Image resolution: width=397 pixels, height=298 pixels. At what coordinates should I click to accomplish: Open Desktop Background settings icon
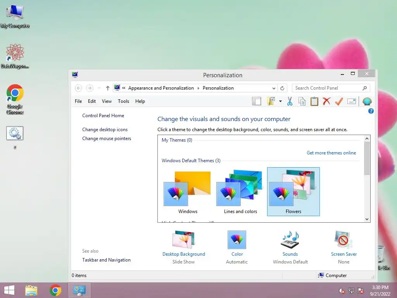pyautogui.click(x=183, y=240)
